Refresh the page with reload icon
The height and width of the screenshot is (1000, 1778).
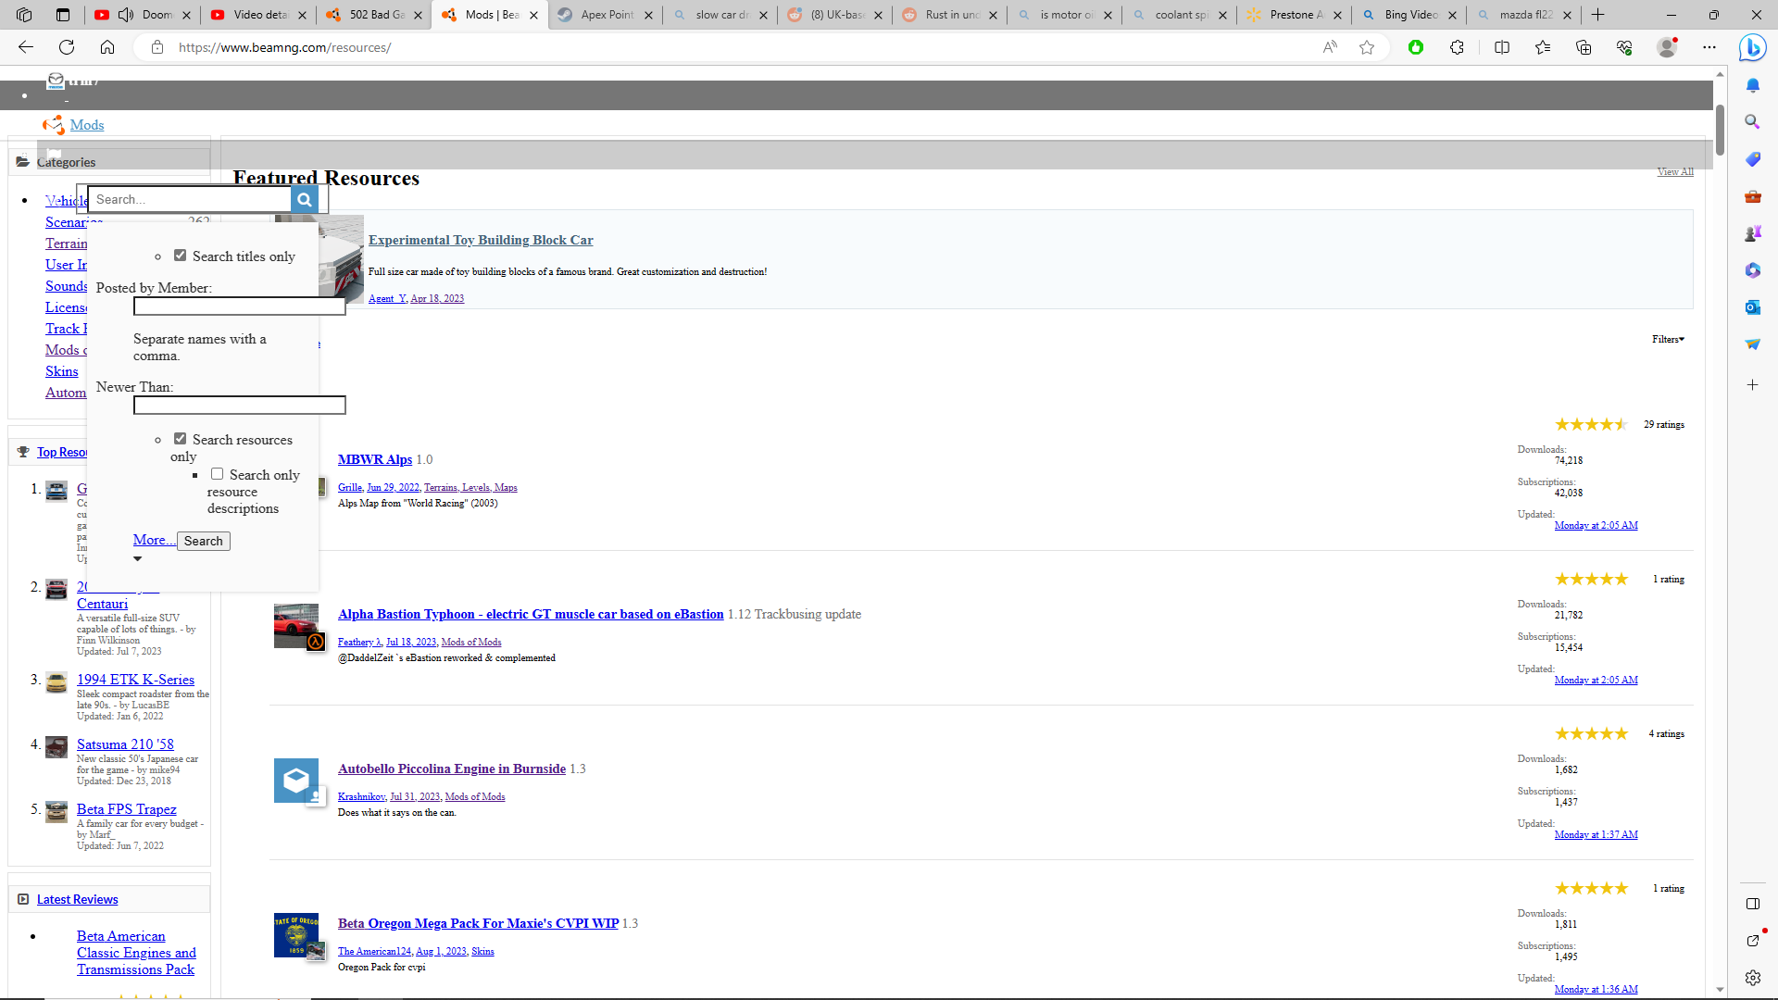click(x=67, y=47)
